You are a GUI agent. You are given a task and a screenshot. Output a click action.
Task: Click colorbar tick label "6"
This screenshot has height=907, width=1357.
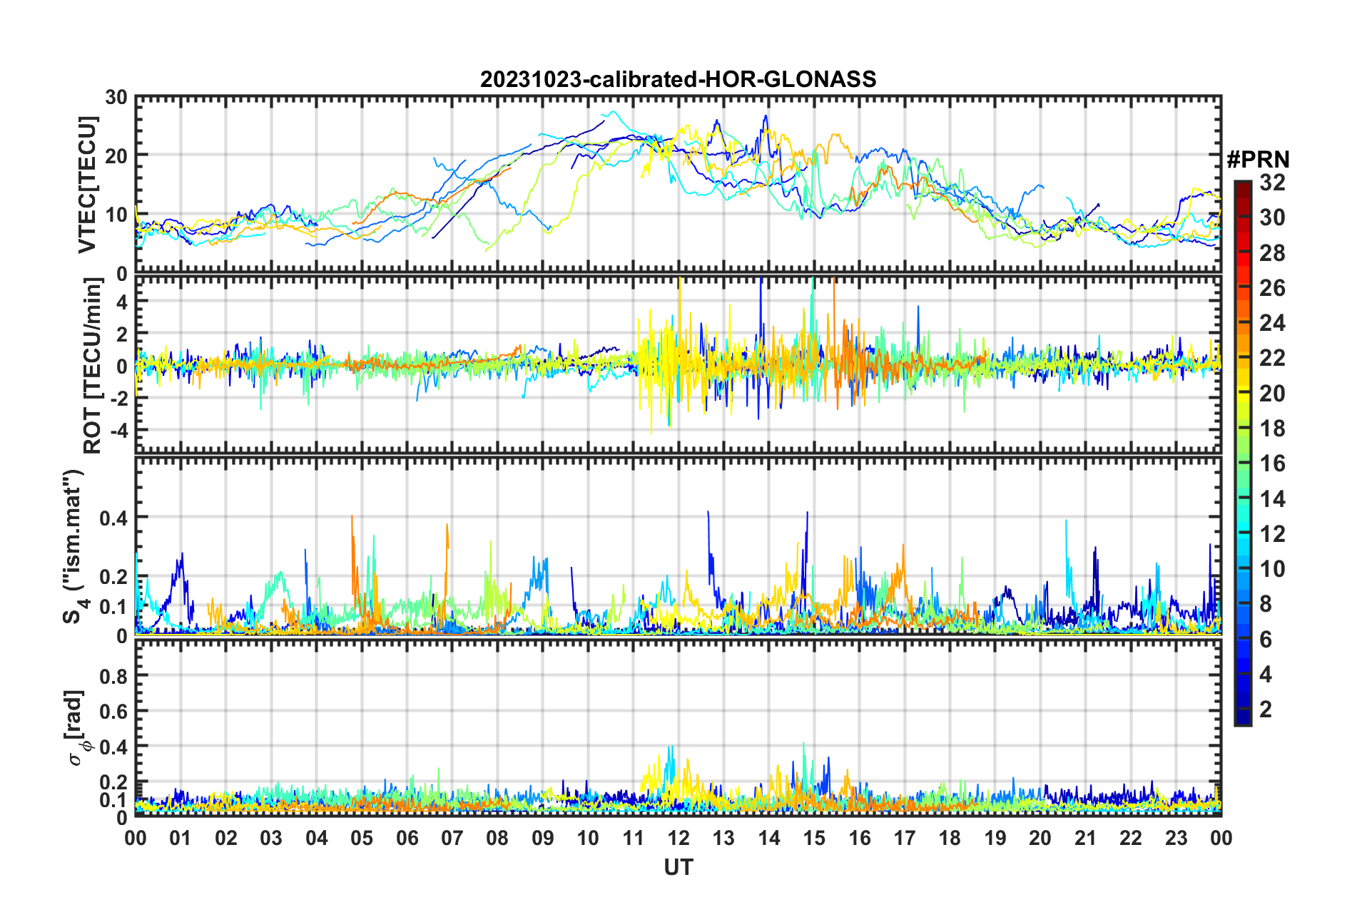[x=1266, y=639]
